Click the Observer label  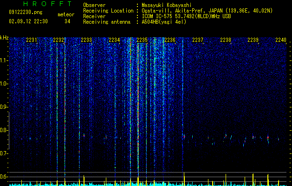pyautogui.click(x=94, y=5)
